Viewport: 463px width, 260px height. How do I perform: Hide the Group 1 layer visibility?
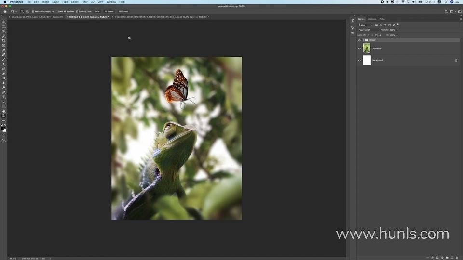(x=359, y=40)
